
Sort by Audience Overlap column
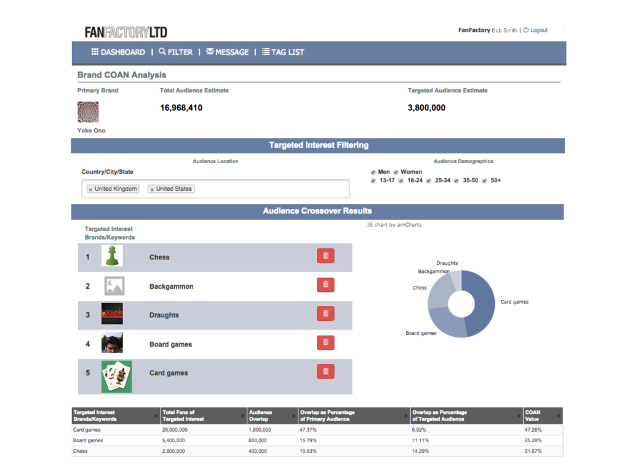click(x=273, y=416)
